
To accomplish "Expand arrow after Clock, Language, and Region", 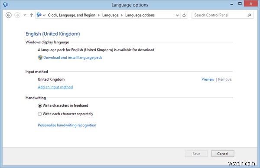I will 99,15.
